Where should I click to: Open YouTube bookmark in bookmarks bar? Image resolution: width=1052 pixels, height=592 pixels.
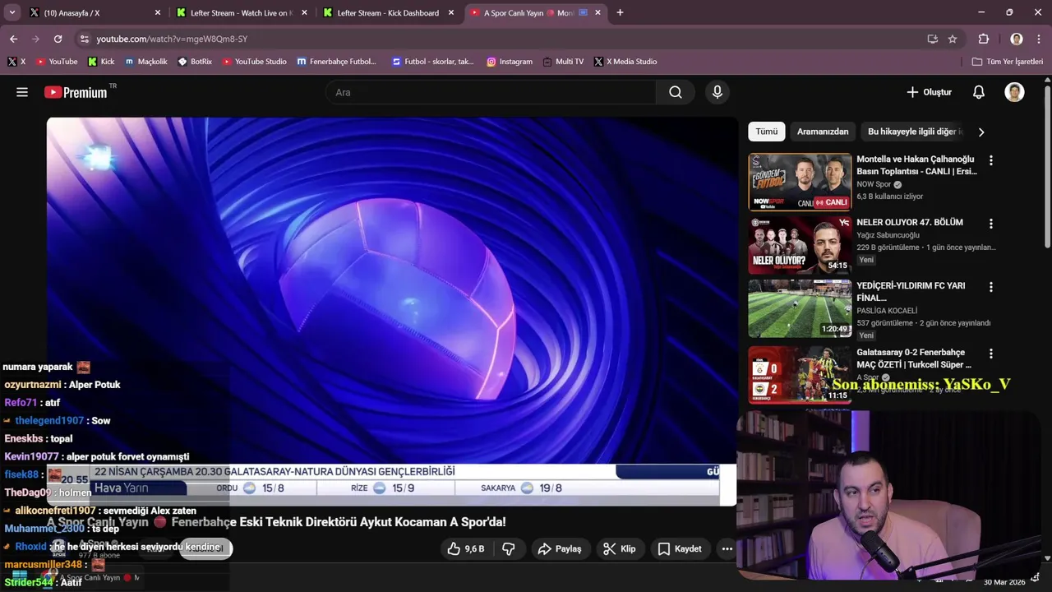tap(57, 62)
